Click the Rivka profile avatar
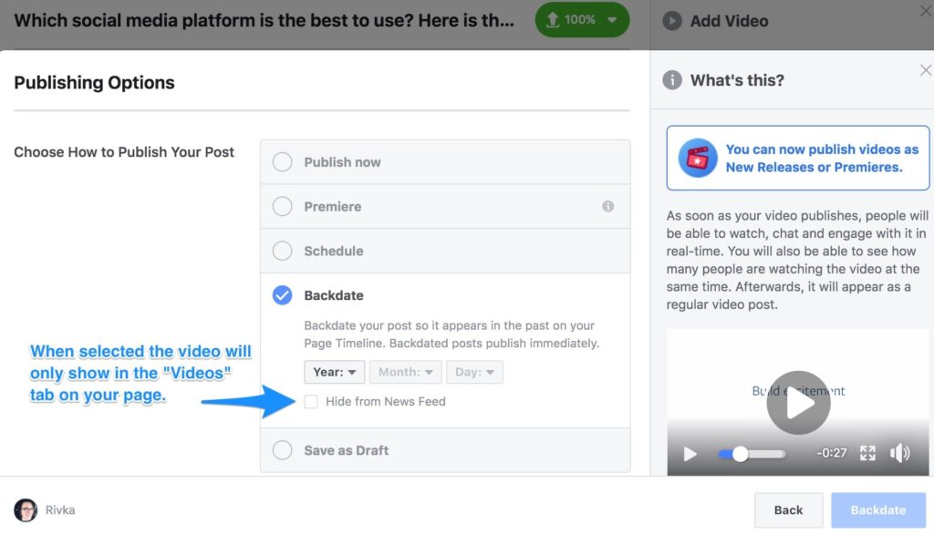Image resolution: width=934 pixels, height=535 pixels. pos(26,510)
